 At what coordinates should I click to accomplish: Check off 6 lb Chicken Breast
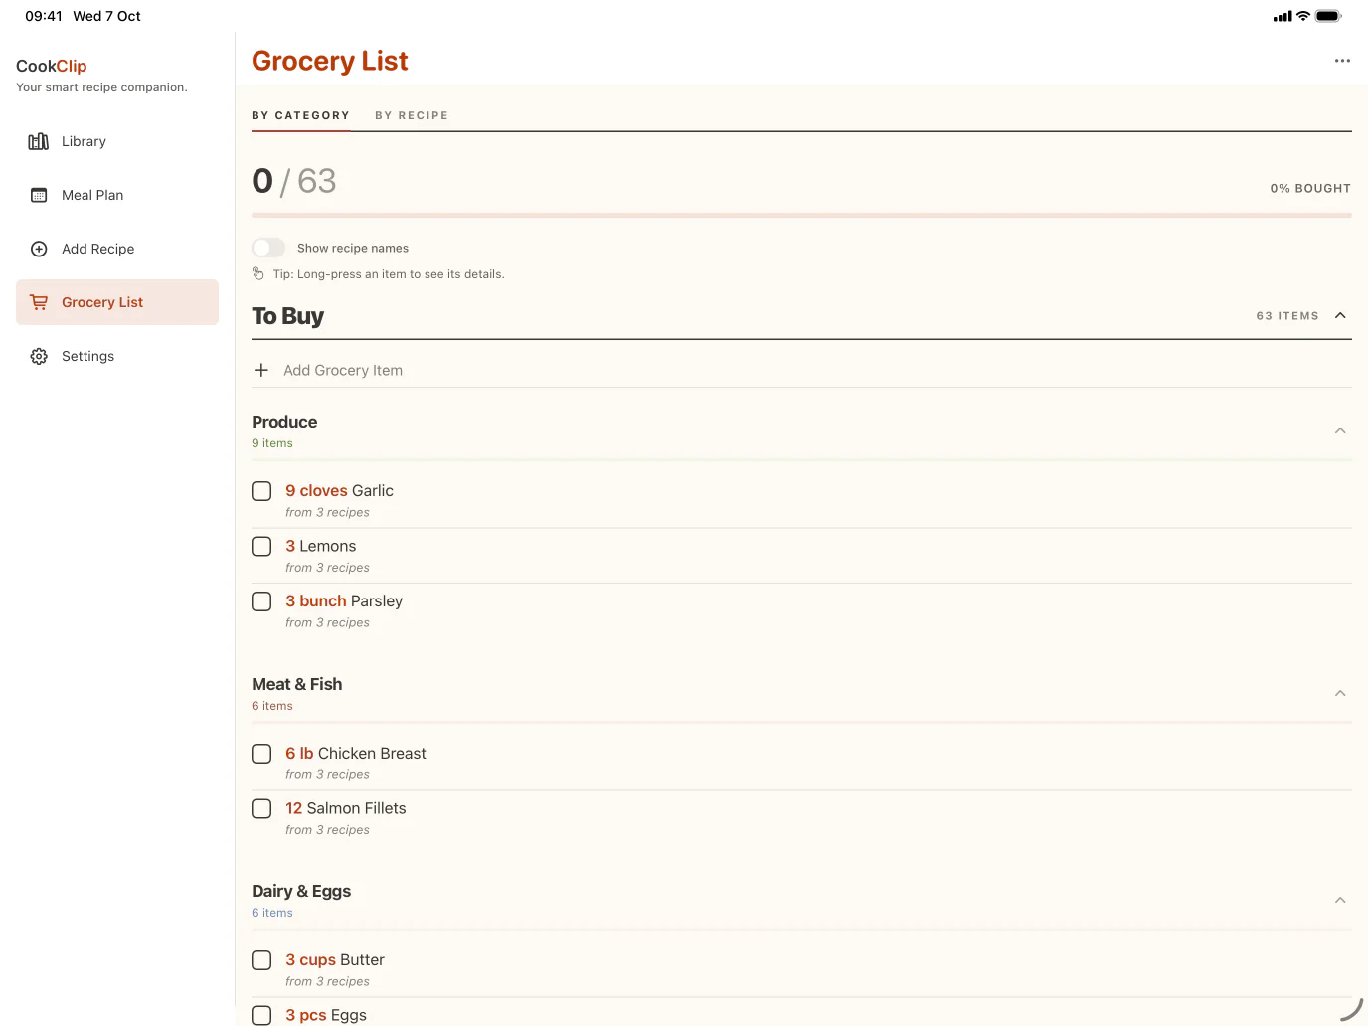click(x=261, y=754)
